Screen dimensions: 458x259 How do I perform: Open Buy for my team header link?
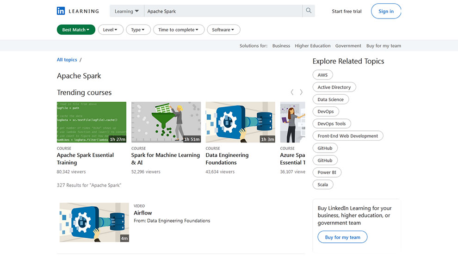(x=384, y=45)
